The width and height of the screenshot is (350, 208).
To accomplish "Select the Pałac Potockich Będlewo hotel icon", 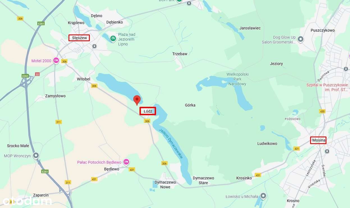I will (126, 162).
